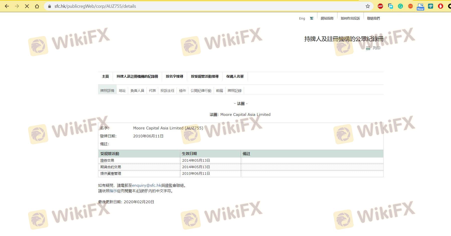Switch to the 公開紀律行動 tab
The width and height of the screenshot is (451, 236).
[x=201, y=91]
